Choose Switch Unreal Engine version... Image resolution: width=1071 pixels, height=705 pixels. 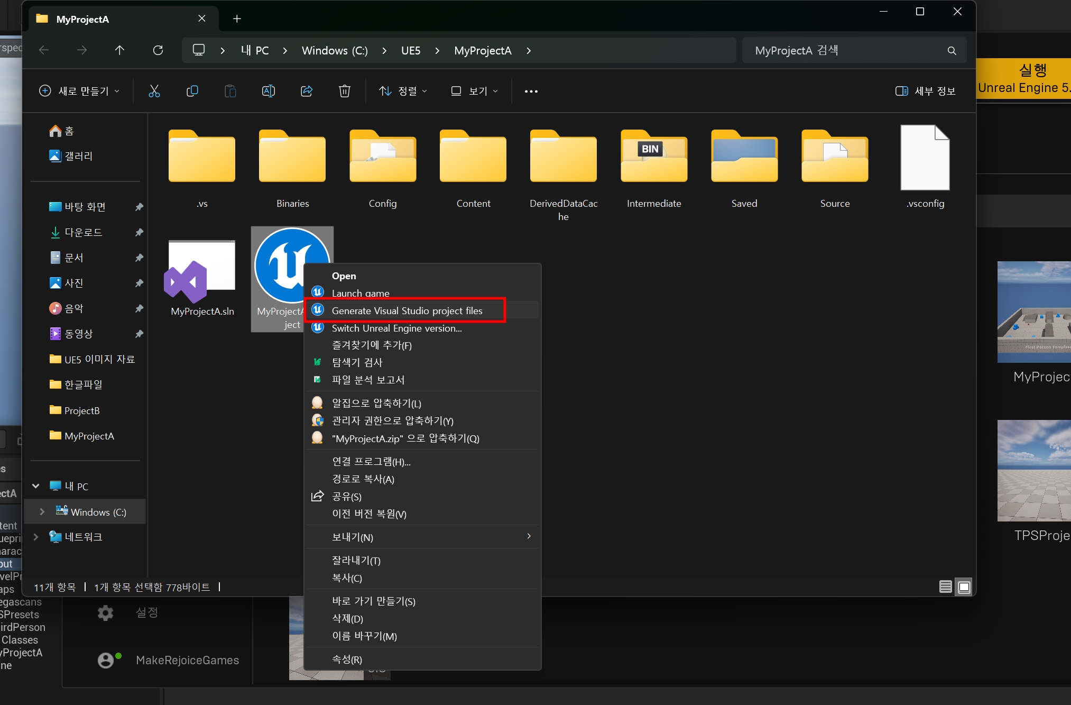[x=423, y=328]
